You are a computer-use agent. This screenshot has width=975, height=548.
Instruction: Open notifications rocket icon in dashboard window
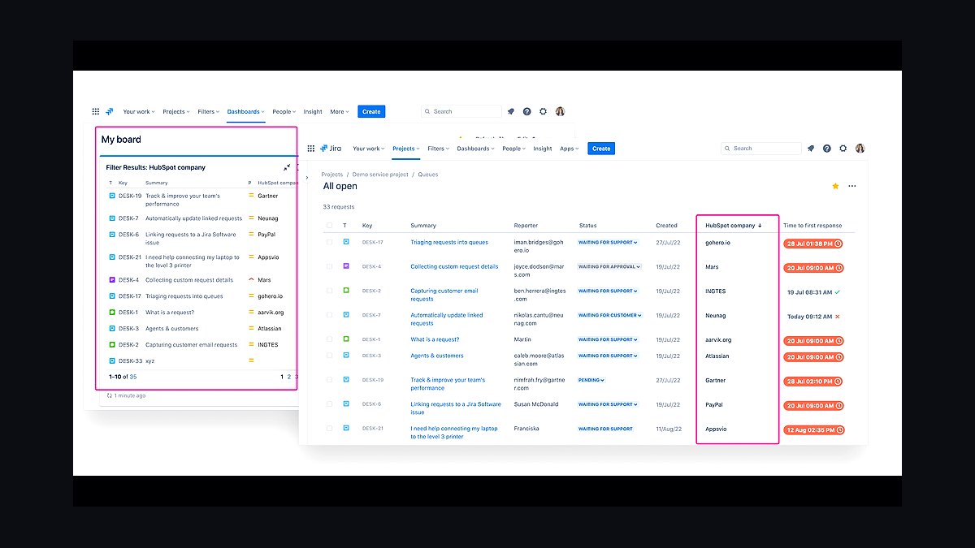511,111
